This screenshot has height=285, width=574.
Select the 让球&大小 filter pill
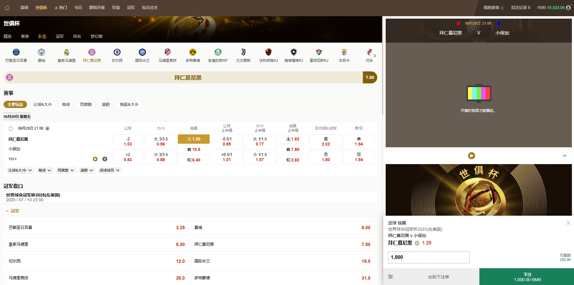pyautogui.click(x=42, y=104)
